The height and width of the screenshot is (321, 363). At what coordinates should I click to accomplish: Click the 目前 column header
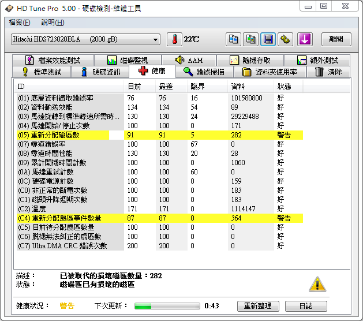tap(140, 87)
